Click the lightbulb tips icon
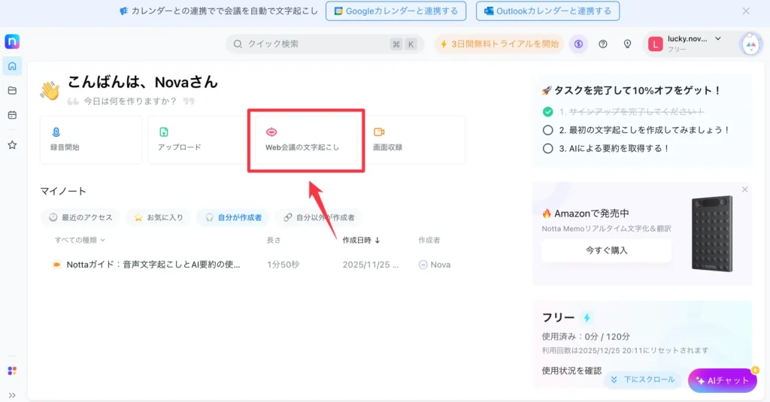Image resolution: width=770 pixels, height=402 pixels. coord(627,44)
